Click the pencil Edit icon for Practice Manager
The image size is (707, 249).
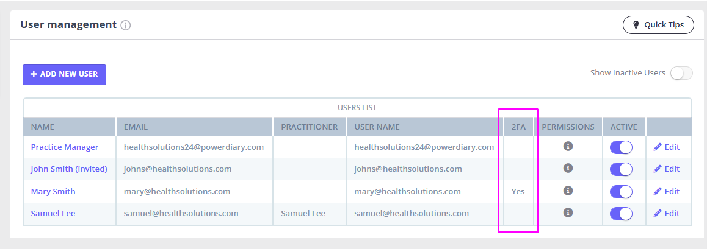click(x=658, y=147)
